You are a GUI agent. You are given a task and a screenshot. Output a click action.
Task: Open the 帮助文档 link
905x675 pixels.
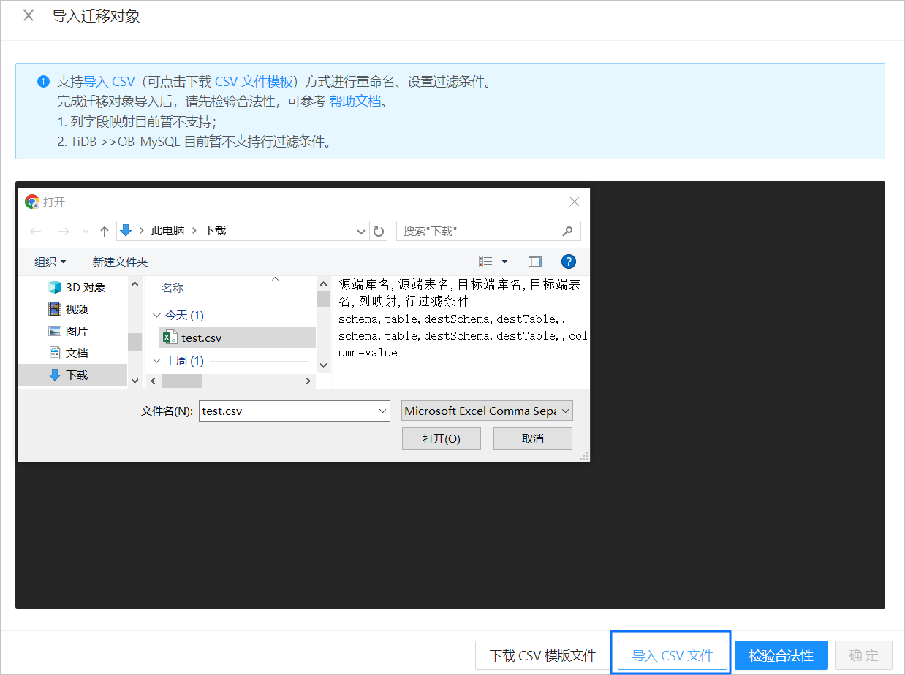tap(355, 102)
